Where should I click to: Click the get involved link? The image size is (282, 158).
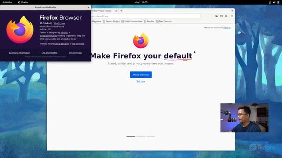[x=78, y=44]
